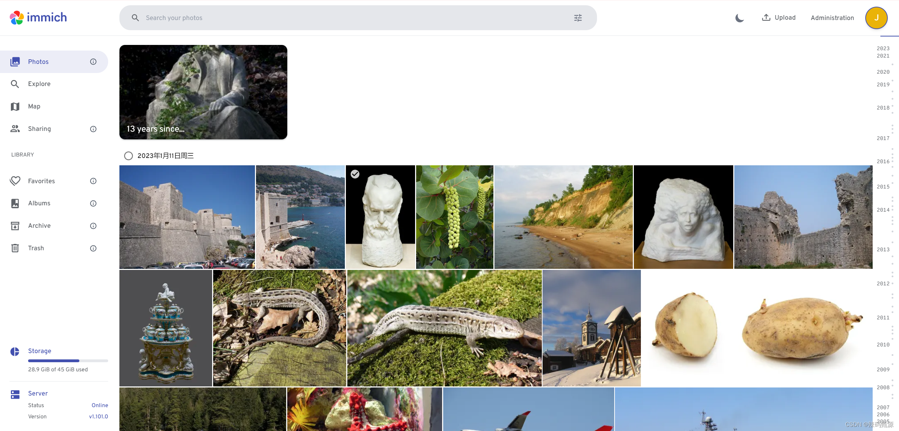Select all photos from 2023年1月11日
The width and height of the screenshot is (899, 431).
tap(129, 156)
